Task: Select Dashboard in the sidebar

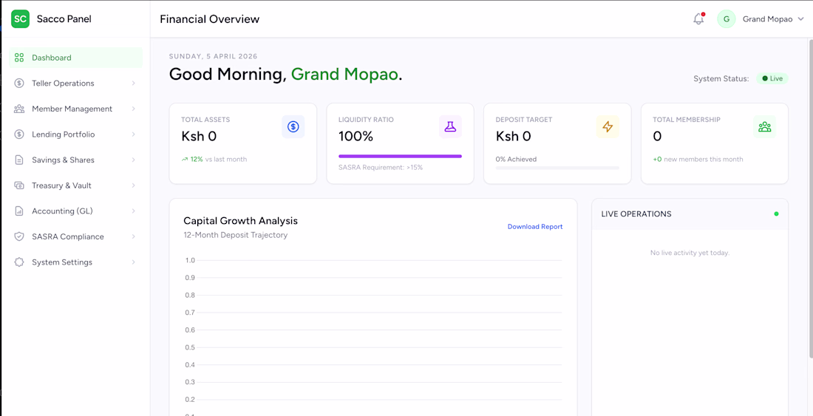Action: tap(52, 58)
